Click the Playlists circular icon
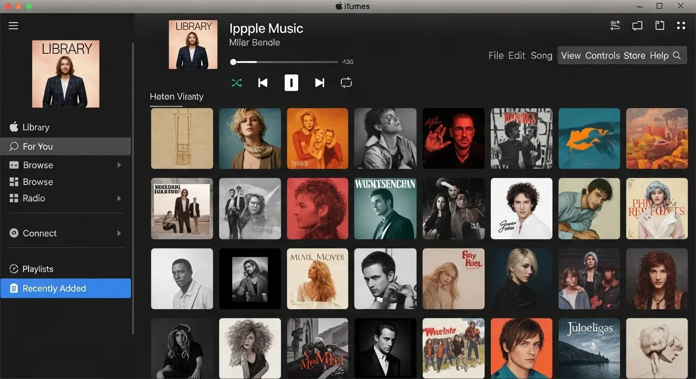Screen dimensions: 696x379 click(14, 269)
